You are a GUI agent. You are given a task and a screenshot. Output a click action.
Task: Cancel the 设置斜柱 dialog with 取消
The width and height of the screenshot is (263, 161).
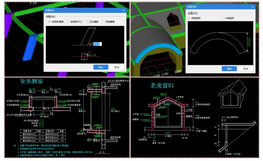click(117, 67)
